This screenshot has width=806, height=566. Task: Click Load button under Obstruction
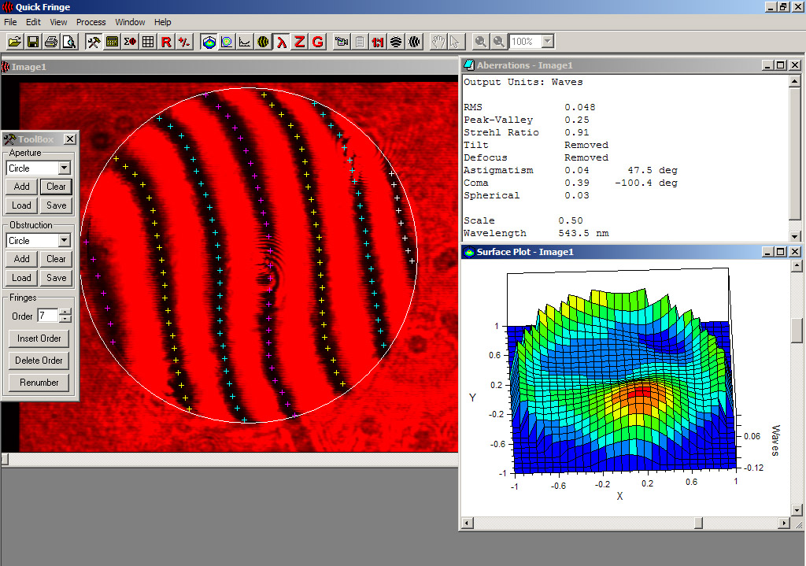(x=21, y=278)
